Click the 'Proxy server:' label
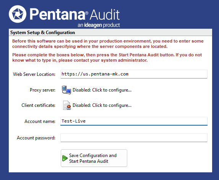The width and height of the screenshot is (219, 180). click(42, 90)
